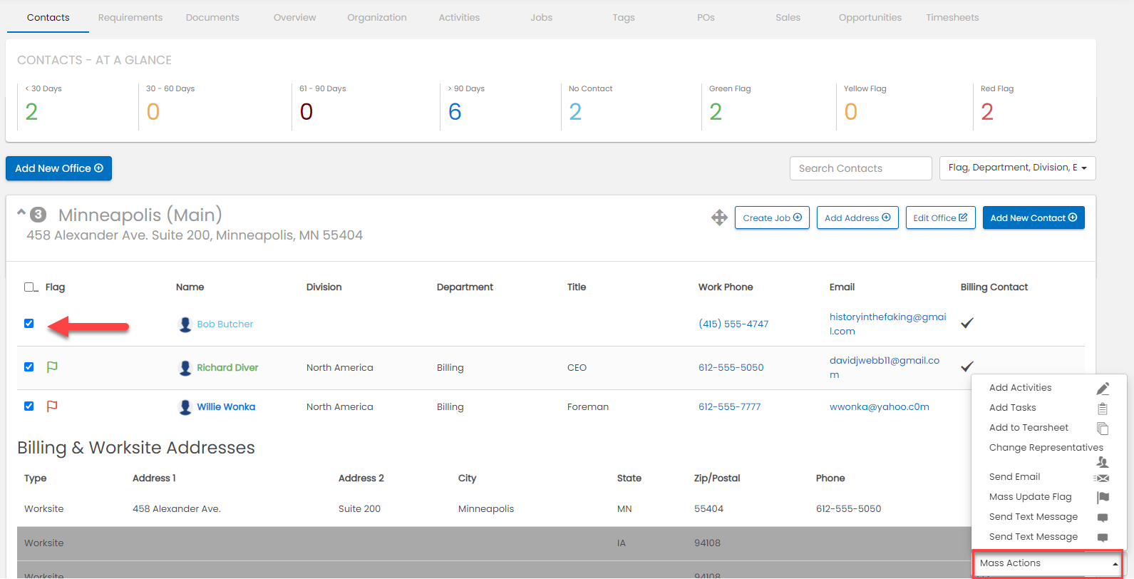Click Bob Butcher's avatar icon
This screenshot has width=1134, height=579.
[185, 324]
